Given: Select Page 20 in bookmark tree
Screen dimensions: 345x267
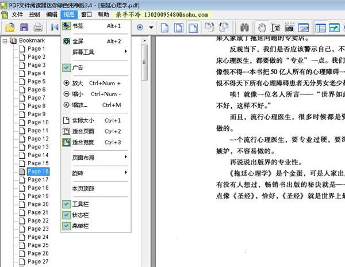Looking at the screenshot, I should (x=38, y=204).
